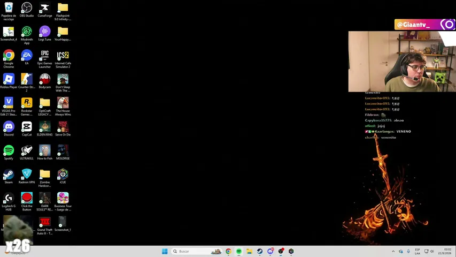Select the Screenshot_1 desktop file
This screenshot has width=456, height=257.
[x=63, y=224]
